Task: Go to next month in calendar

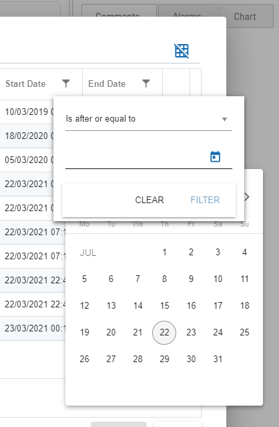Action: [x=247, y=197]
